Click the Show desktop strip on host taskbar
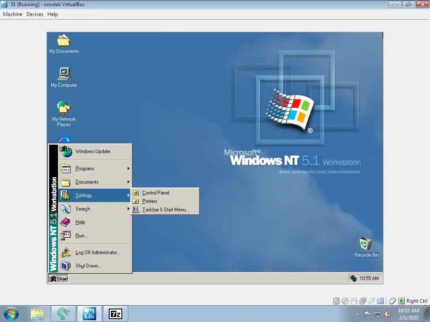 coord(427,314)
